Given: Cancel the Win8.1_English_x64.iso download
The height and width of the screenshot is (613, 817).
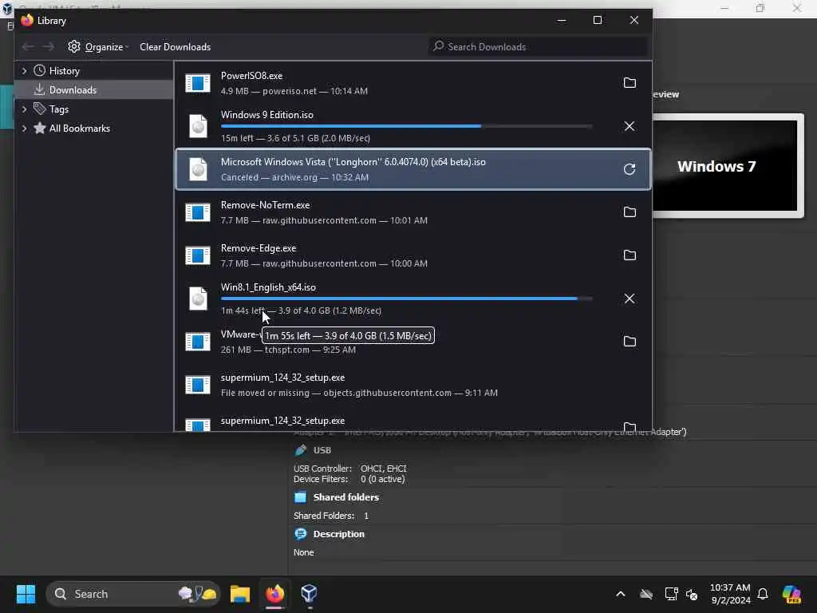Looking at the screenshot, I should click(x=630, y=299).
